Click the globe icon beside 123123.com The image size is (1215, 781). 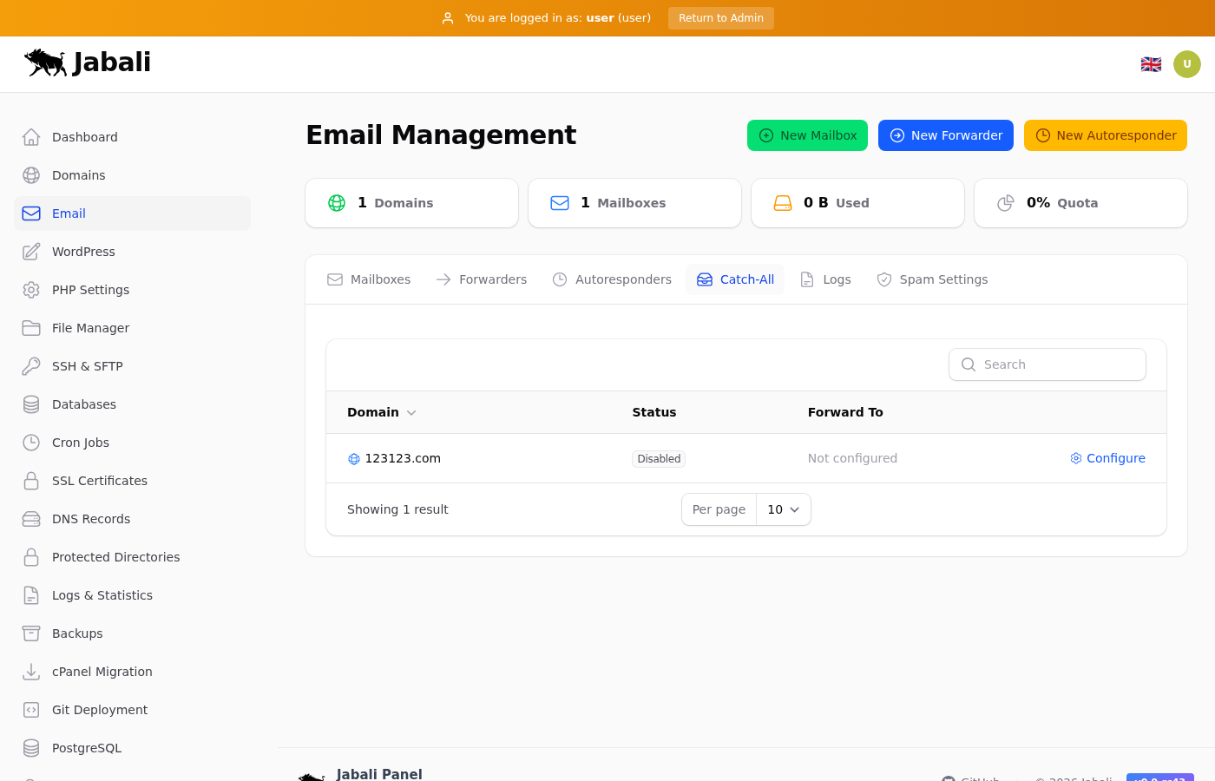tap(354, 459)
